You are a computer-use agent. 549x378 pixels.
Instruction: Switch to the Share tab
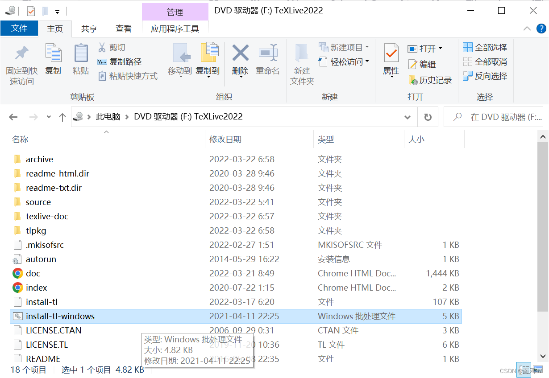point(89,29)
